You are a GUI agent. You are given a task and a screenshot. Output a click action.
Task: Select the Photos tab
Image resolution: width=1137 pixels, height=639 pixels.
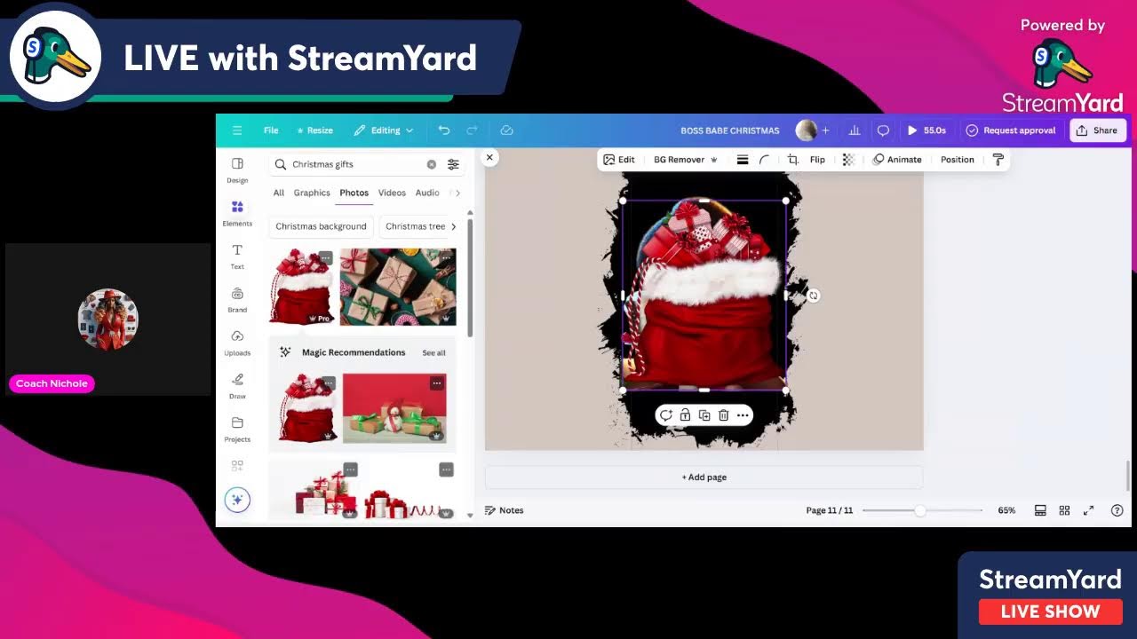(x=354, y=193)
